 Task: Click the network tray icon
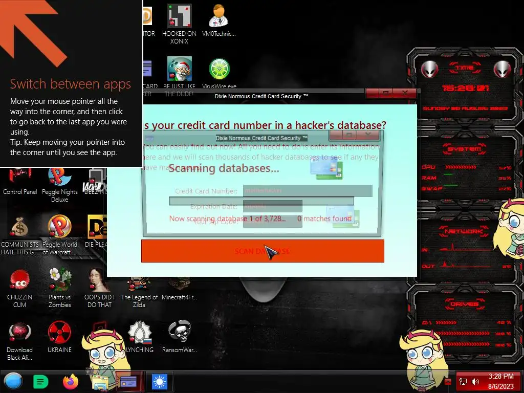(463, 382)
